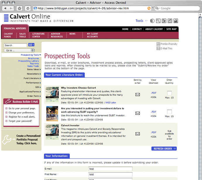Open the Sales Tools sidebar sublink
Image resolution: width=202 pixels, height=180 pixels.
click(33, 66)
